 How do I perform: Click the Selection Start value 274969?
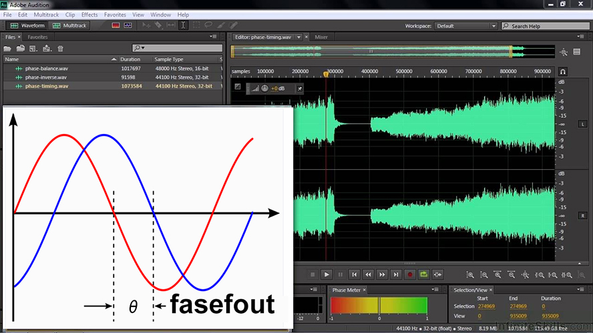(486, 306)
